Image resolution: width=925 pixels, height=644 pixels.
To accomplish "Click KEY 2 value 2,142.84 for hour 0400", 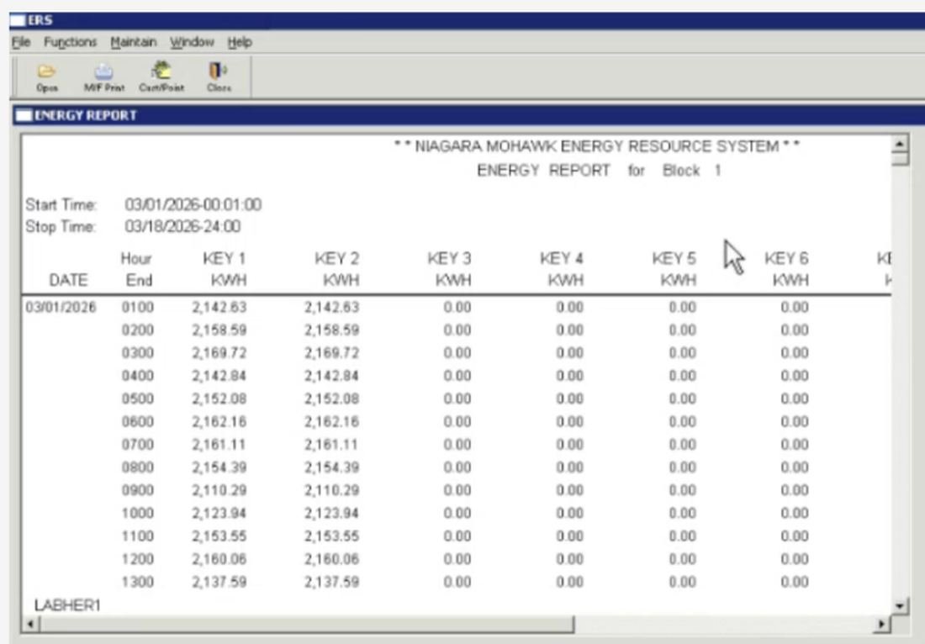I will tap(332, 377).
